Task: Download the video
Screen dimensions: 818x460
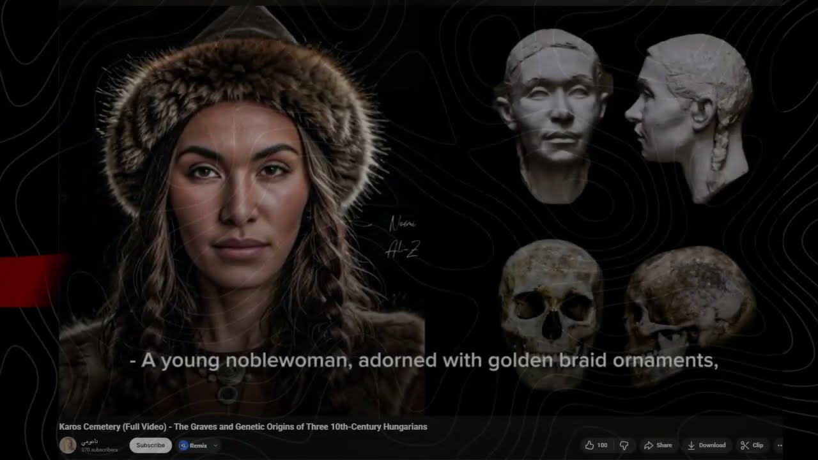Action: pos(707,445)
